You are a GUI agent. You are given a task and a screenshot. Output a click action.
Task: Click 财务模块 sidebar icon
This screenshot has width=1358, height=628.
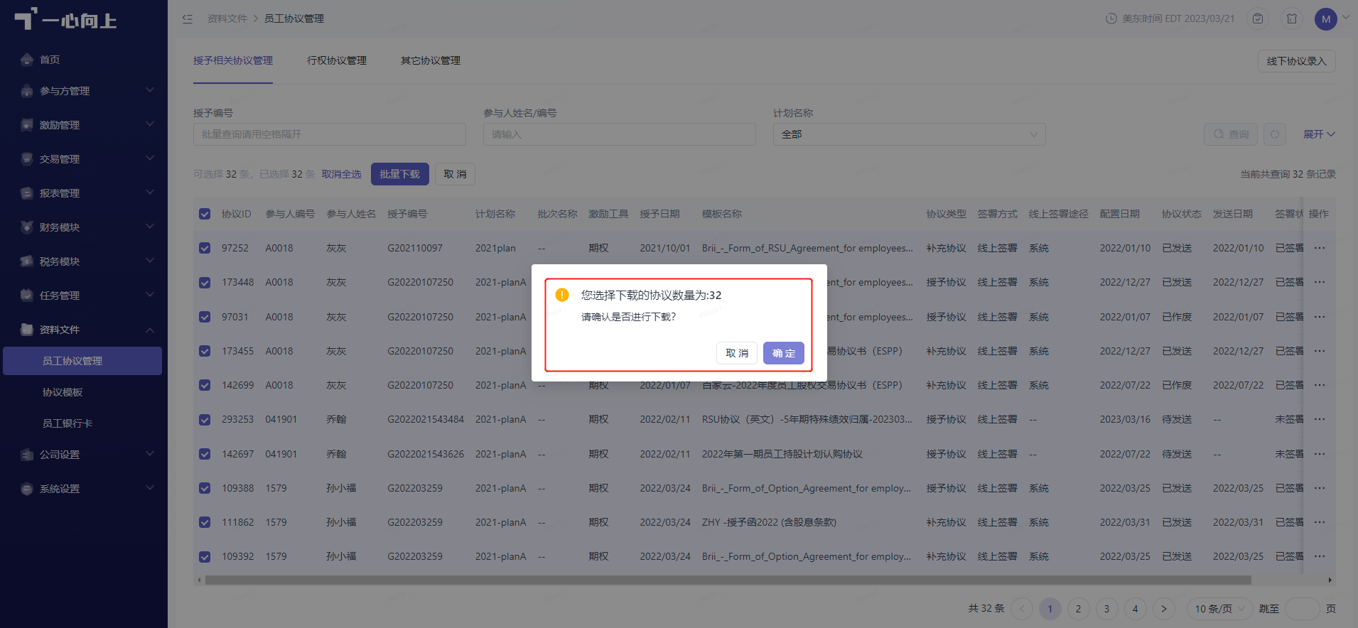tap(27, 227)
